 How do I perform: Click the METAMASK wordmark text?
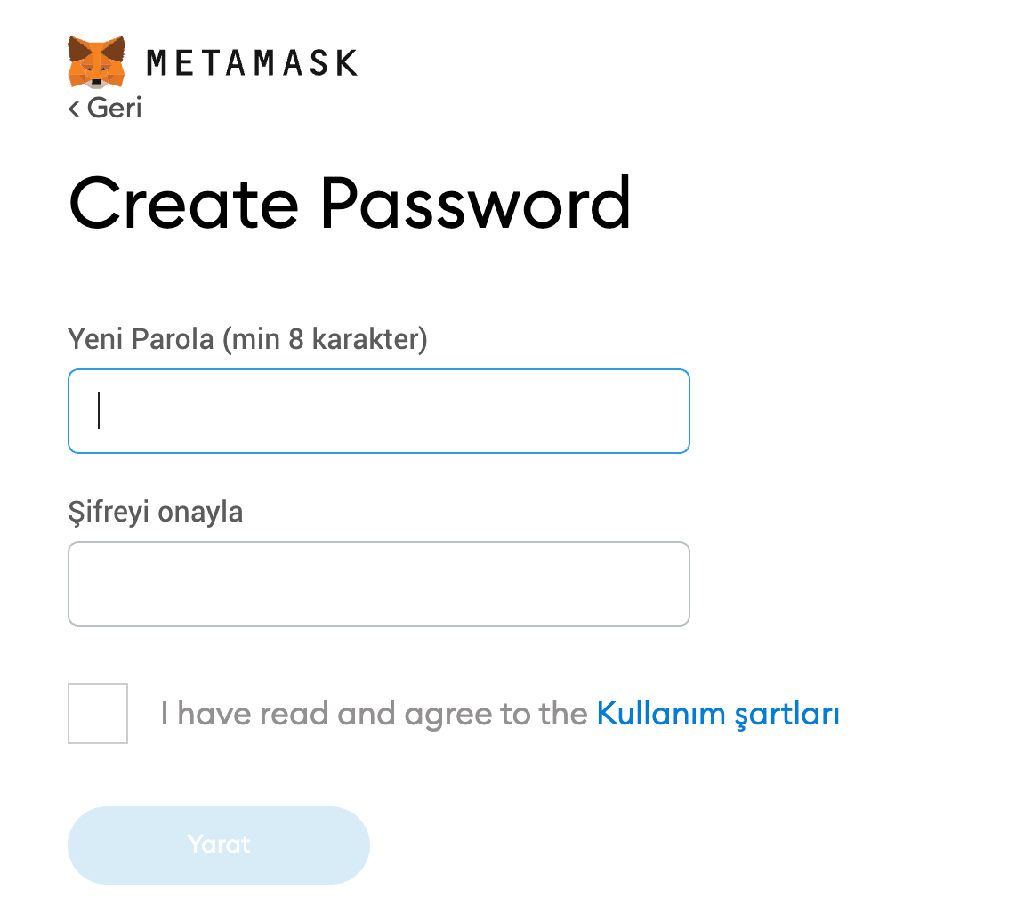point(252,63)
